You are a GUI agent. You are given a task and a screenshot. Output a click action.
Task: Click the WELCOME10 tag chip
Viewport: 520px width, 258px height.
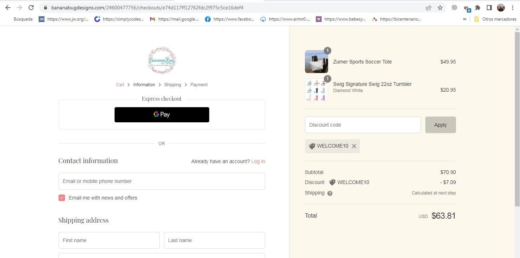coord(332,146)
